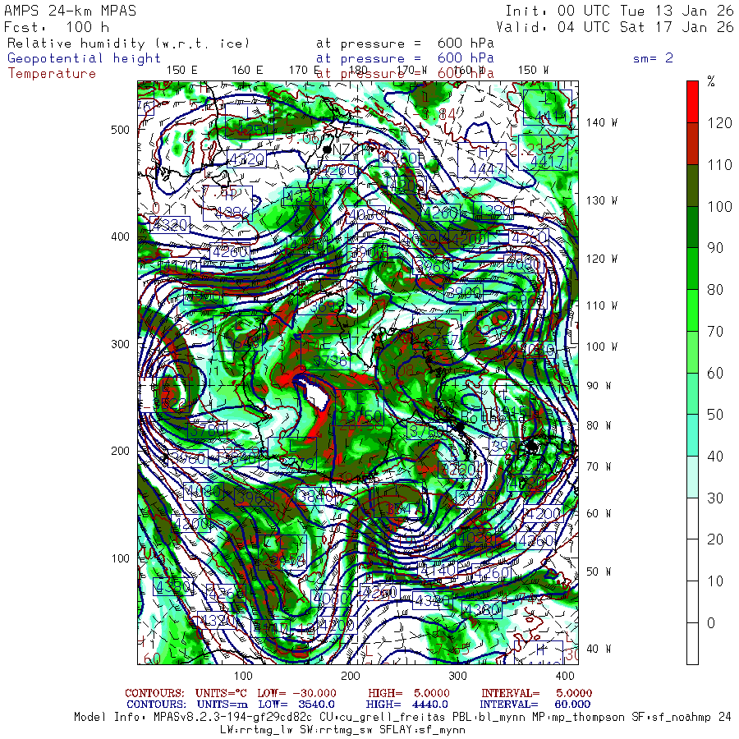Click 'Valid: 04 UTC Sat 17 Jan 26'
Screen dimensions: 739x739
coord(615,27)
